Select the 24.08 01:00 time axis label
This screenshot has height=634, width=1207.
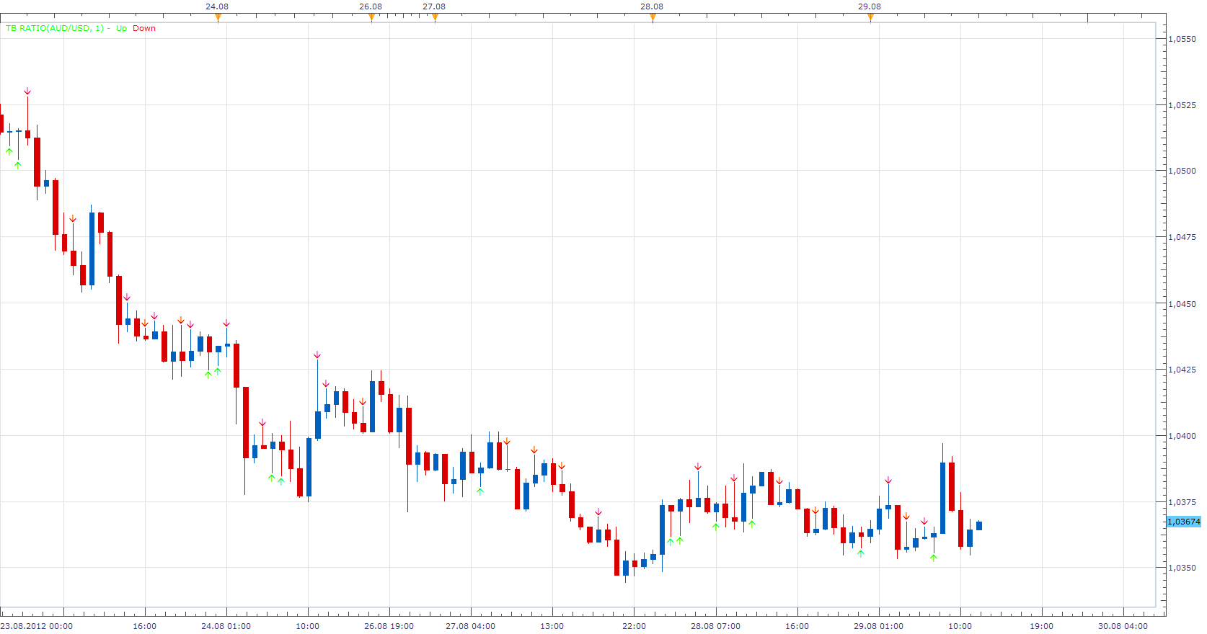pyautogui.click(x=226, y=626)
